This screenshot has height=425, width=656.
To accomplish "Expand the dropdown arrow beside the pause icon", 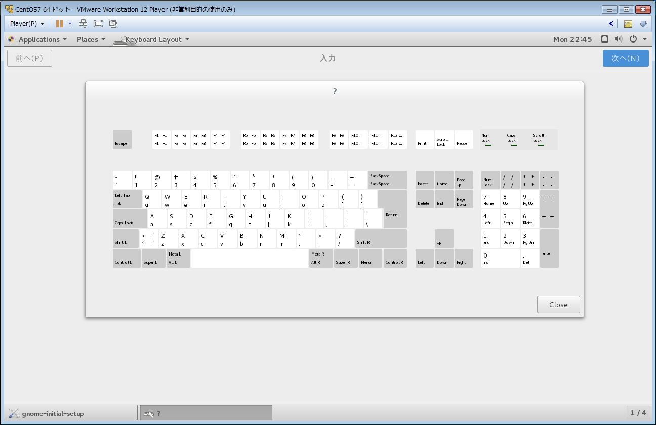I will [x=70, y=24].
